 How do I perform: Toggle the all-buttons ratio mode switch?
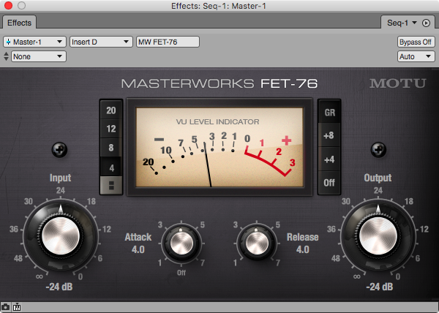pos(111,185)
